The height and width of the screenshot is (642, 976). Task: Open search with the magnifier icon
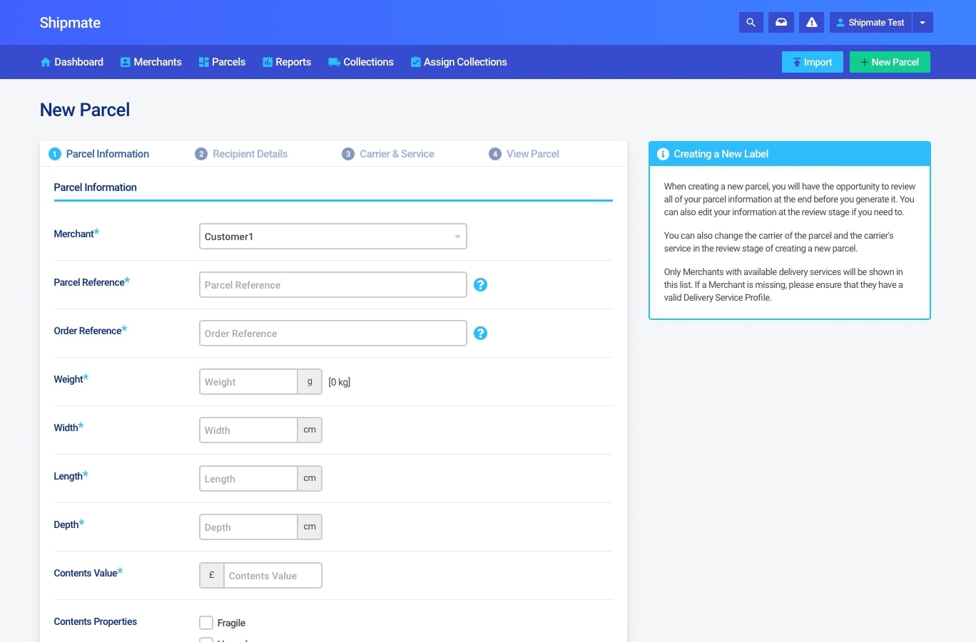[x=751, y=22]
